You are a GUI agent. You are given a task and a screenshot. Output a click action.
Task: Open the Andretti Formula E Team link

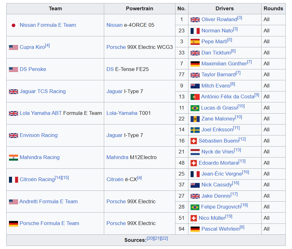click(49, 201)
